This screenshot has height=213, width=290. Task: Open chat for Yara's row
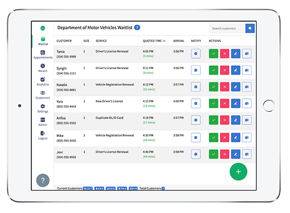(x=246, y=103)
